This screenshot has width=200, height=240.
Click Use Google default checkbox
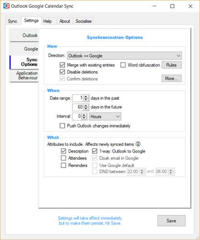tap(94, 165)
